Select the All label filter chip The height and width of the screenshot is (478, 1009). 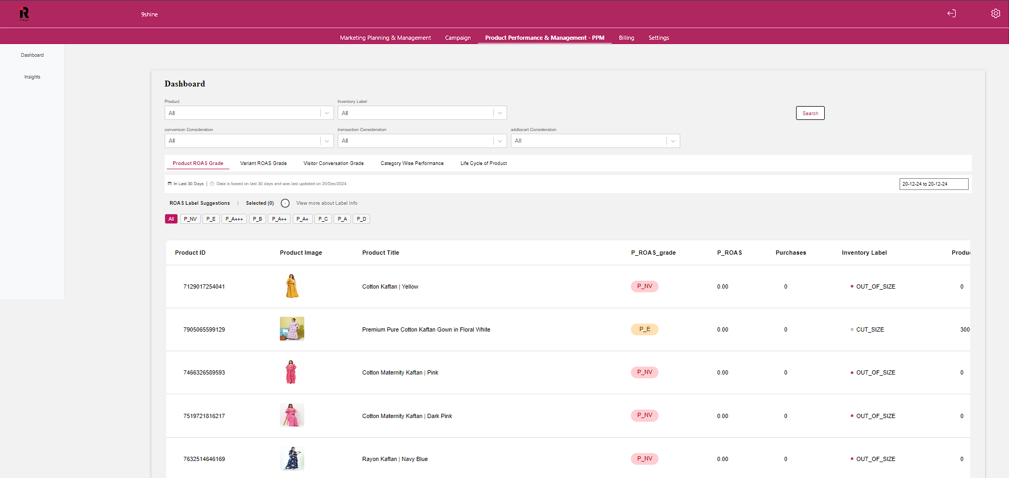click(x=171, y=219)
